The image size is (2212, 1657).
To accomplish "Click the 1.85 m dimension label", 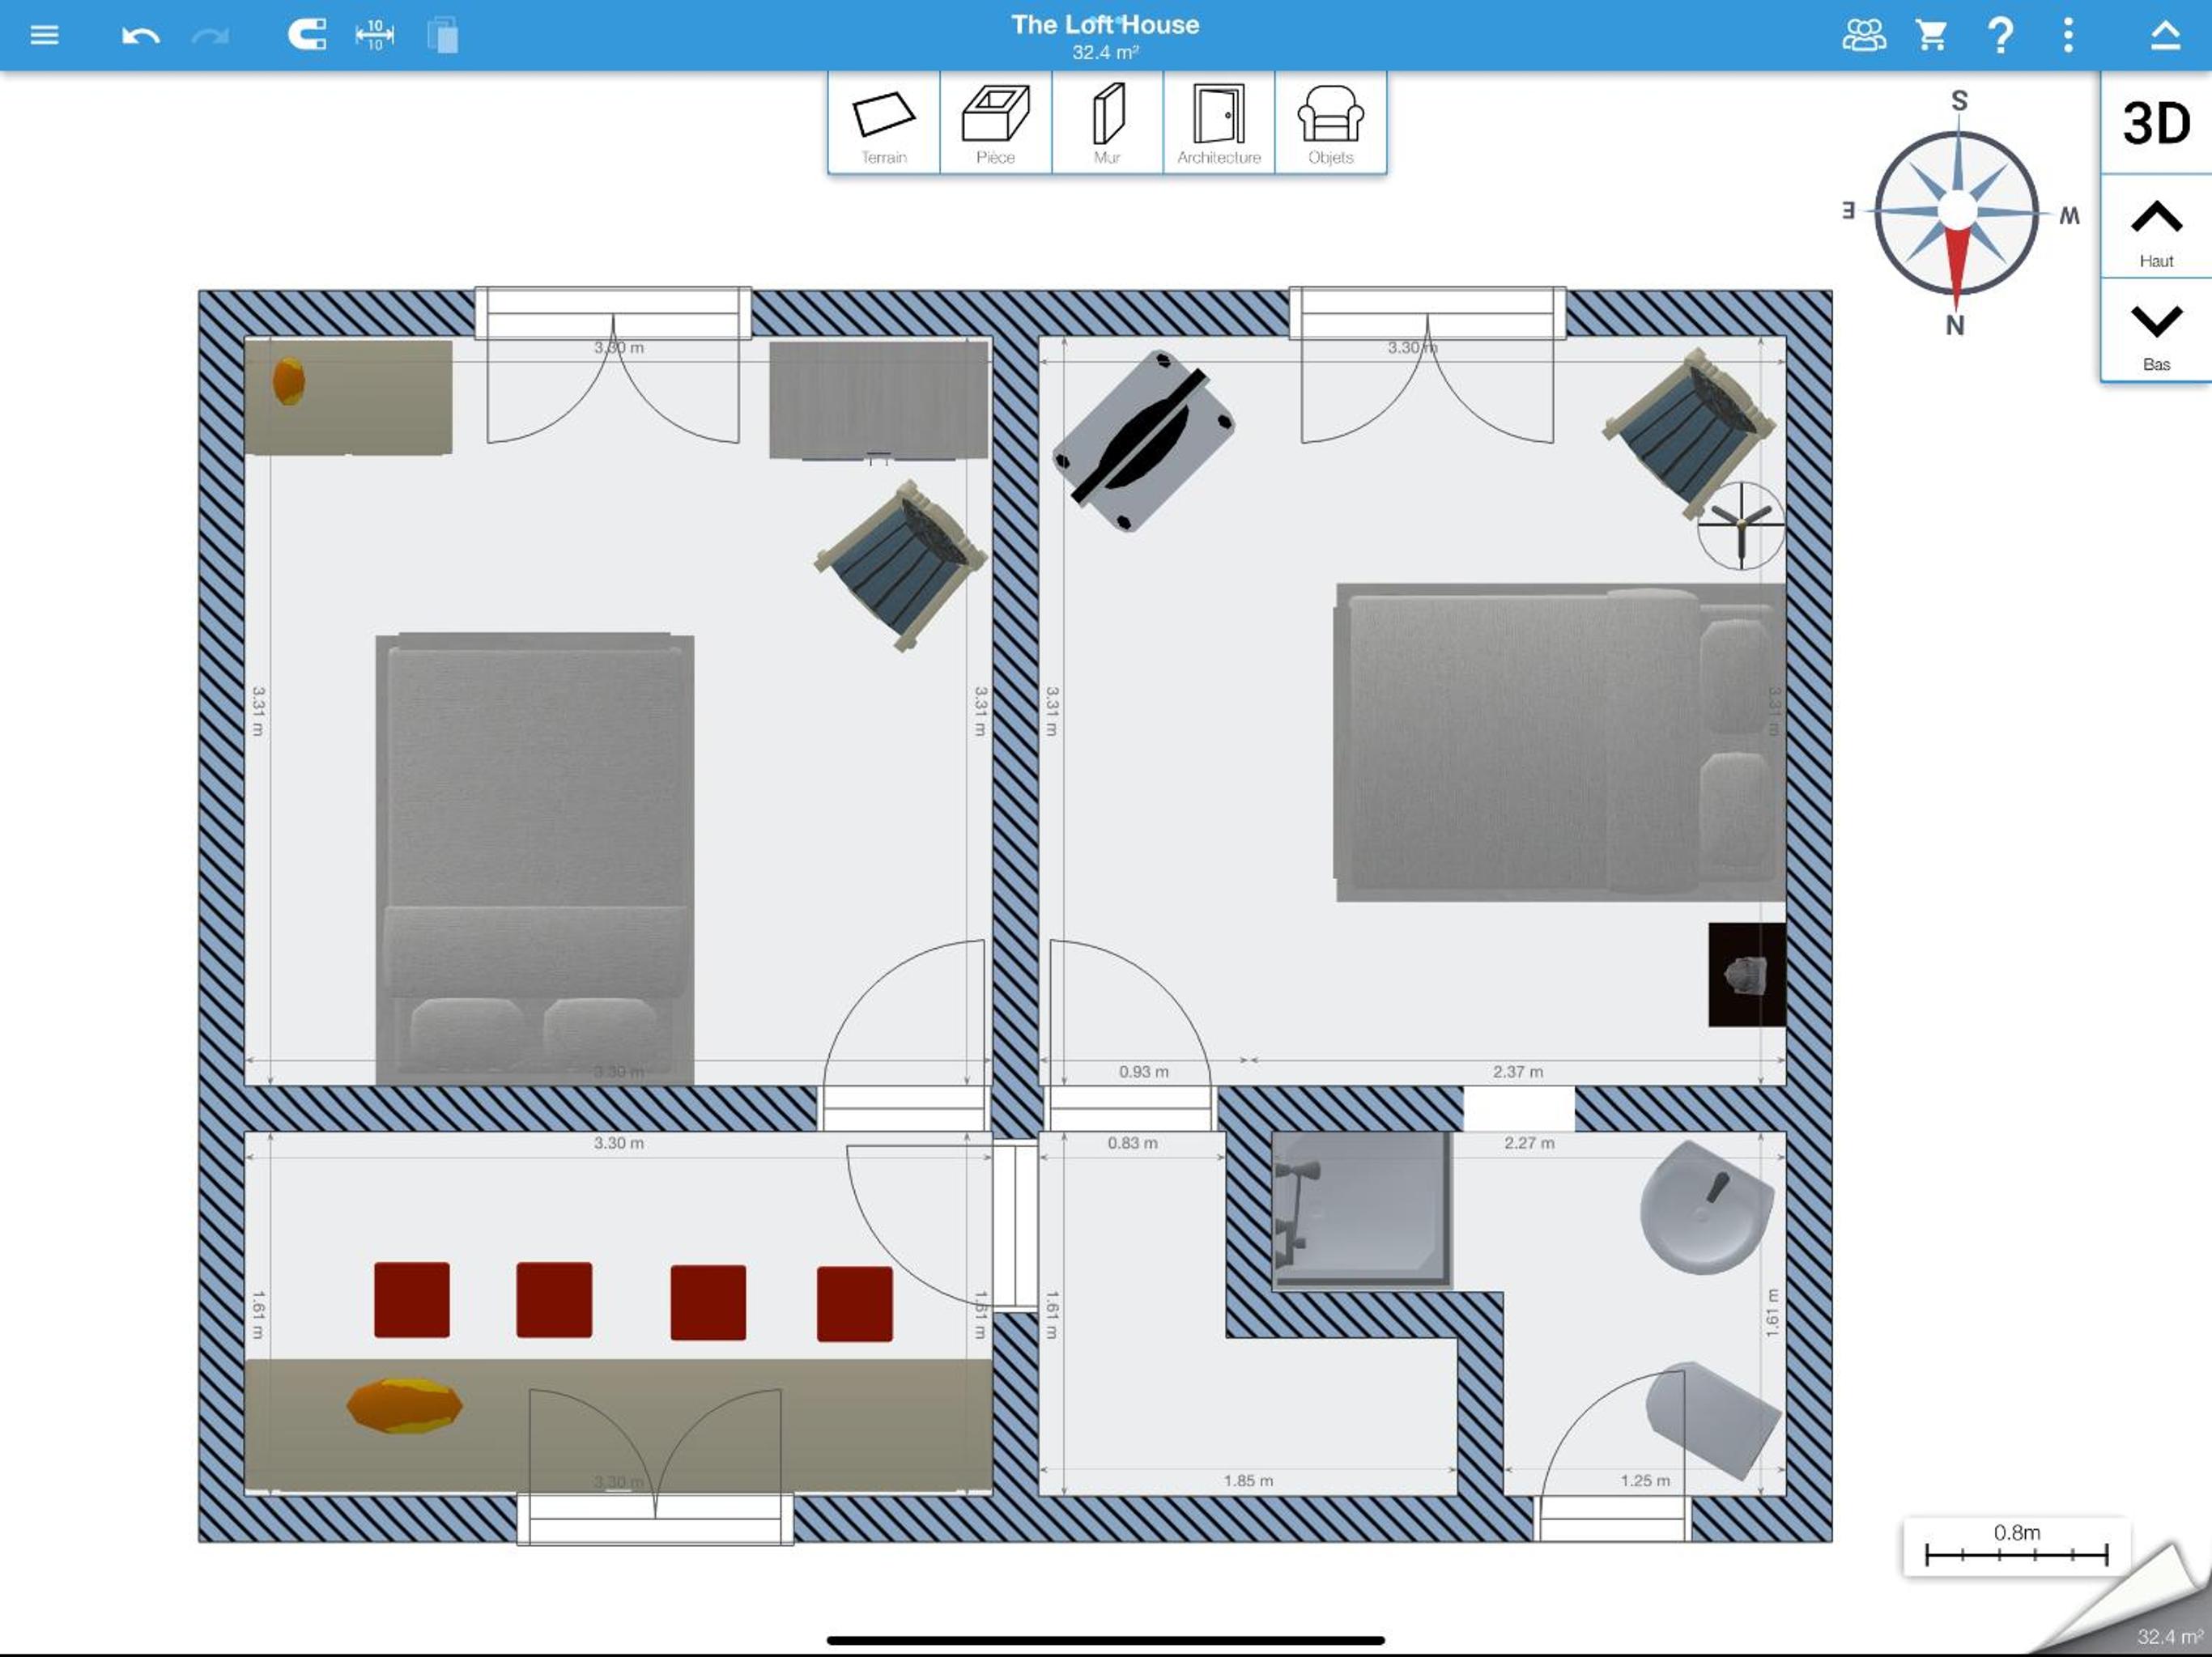I will click(x=1248, y=1481).
